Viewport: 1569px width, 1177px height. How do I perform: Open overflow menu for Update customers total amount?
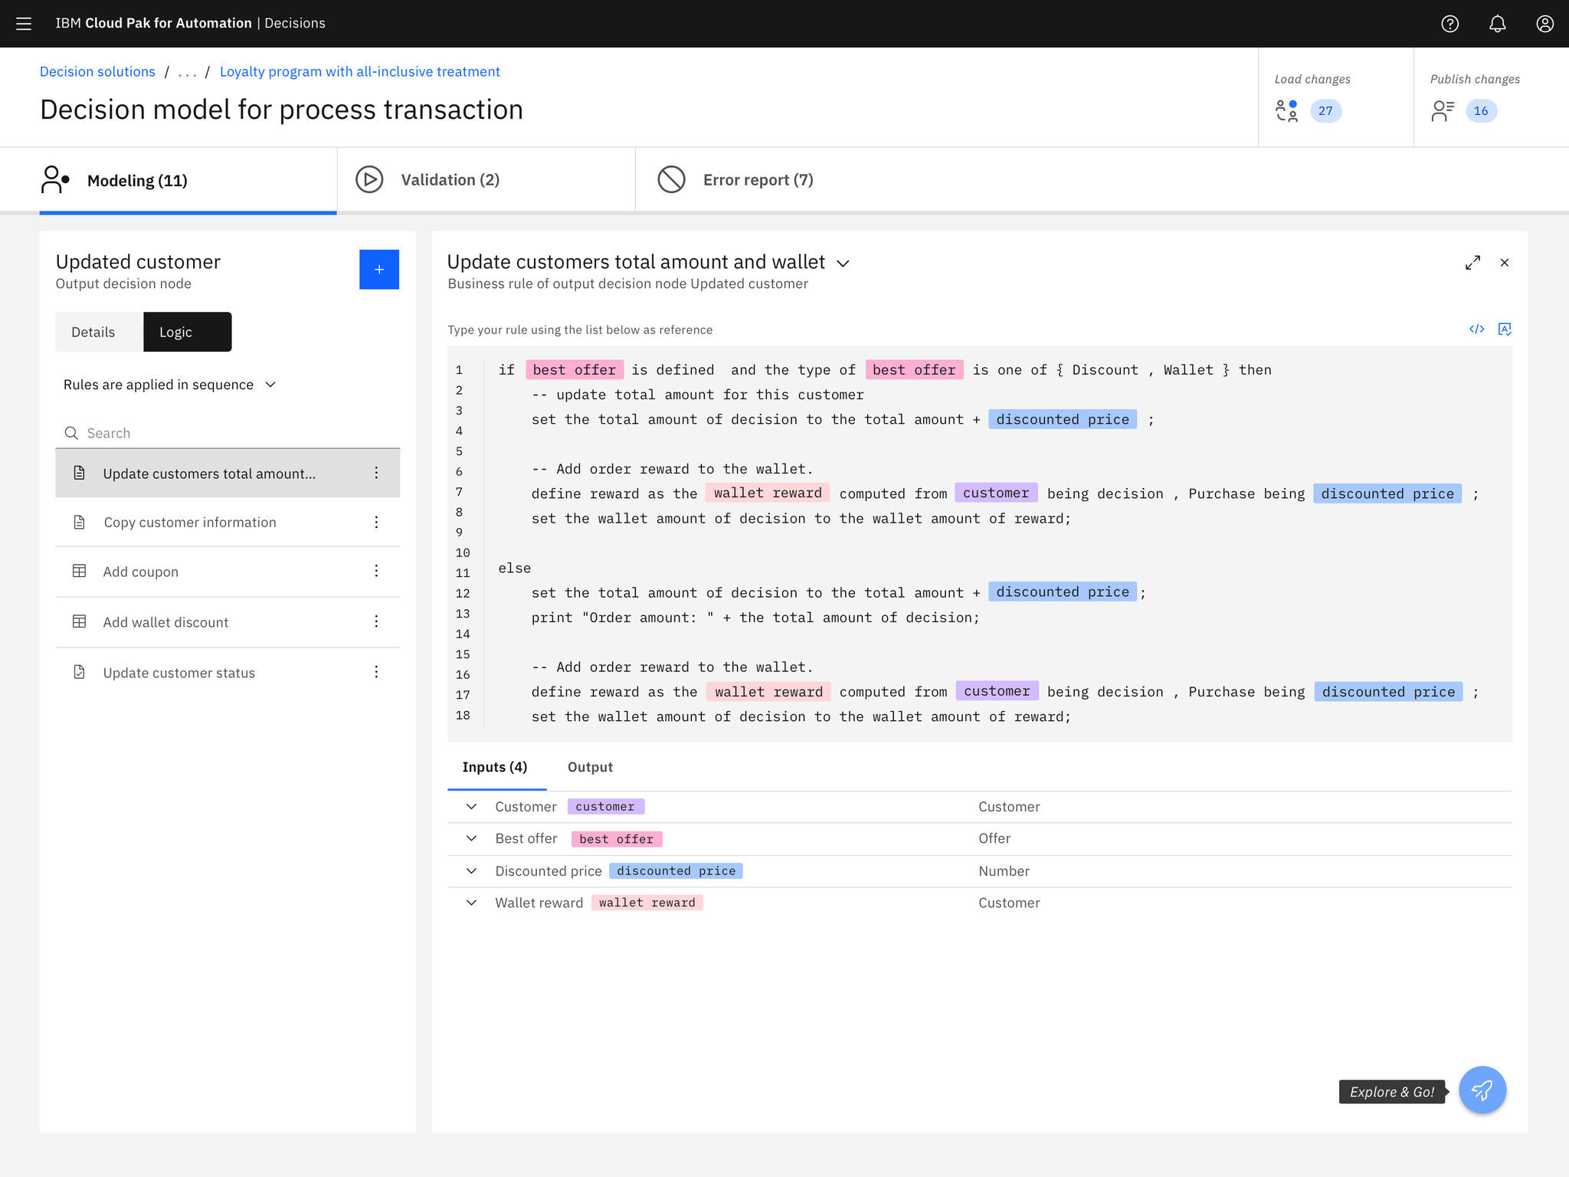point(376,473)
